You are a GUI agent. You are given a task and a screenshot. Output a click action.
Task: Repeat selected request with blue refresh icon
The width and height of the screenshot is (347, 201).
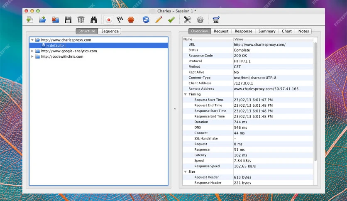click(x=146, y=20)
